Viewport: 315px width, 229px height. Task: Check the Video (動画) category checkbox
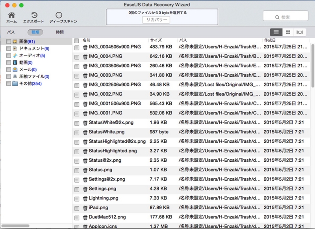8,63
